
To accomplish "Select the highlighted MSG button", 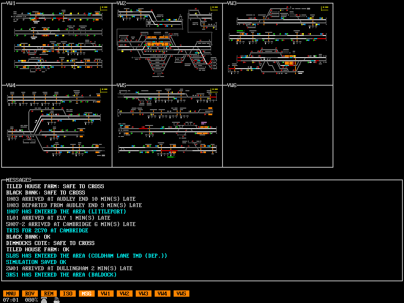I will click(86, 294).
